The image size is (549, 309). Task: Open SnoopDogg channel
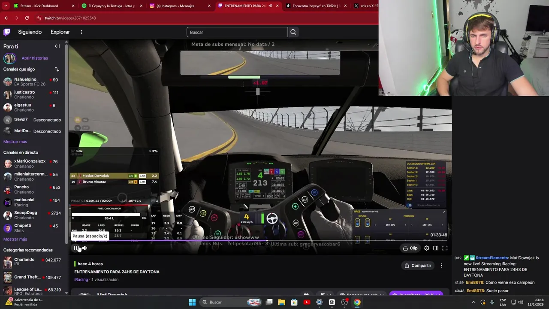32,215
